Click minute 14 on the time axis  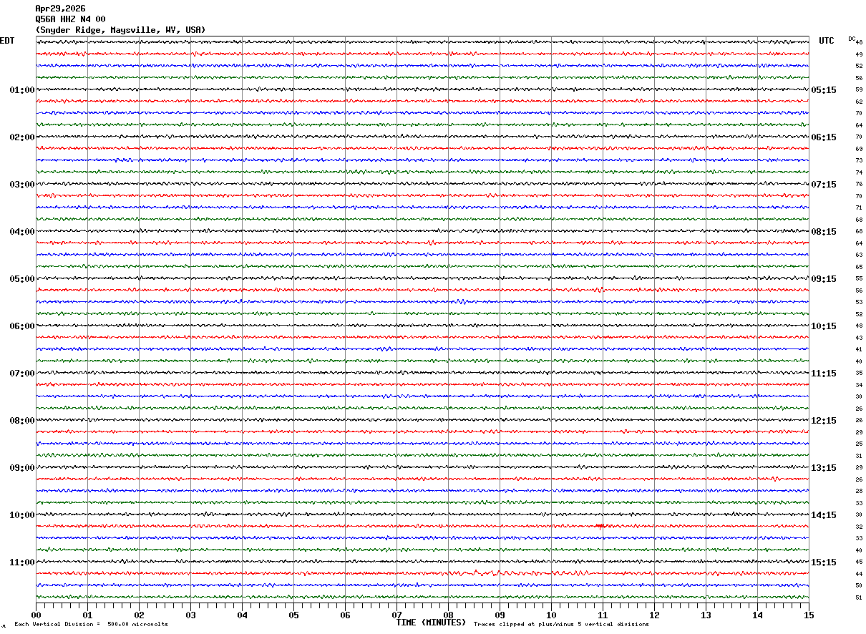tap(757, 615)
